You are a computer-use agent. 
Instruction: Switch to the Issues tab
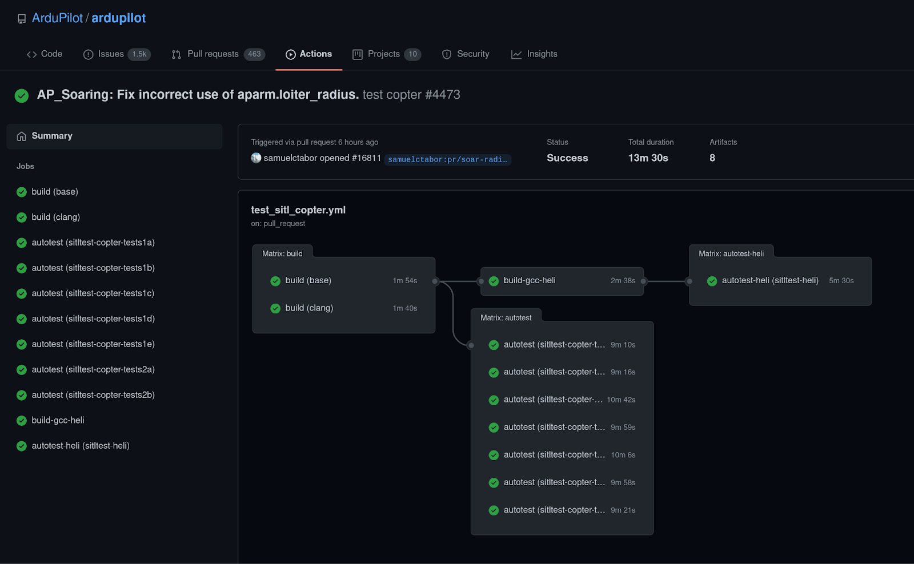117,54
